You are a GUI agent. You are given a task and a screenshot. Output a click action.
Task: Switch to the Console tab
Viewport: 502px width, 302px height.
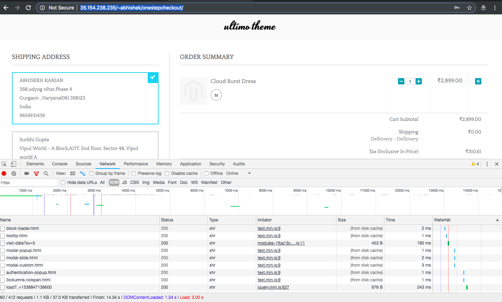click(60, 164)
